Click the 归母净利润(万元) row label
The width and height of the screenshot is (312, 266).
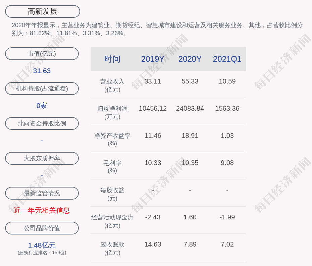[112, 113]
